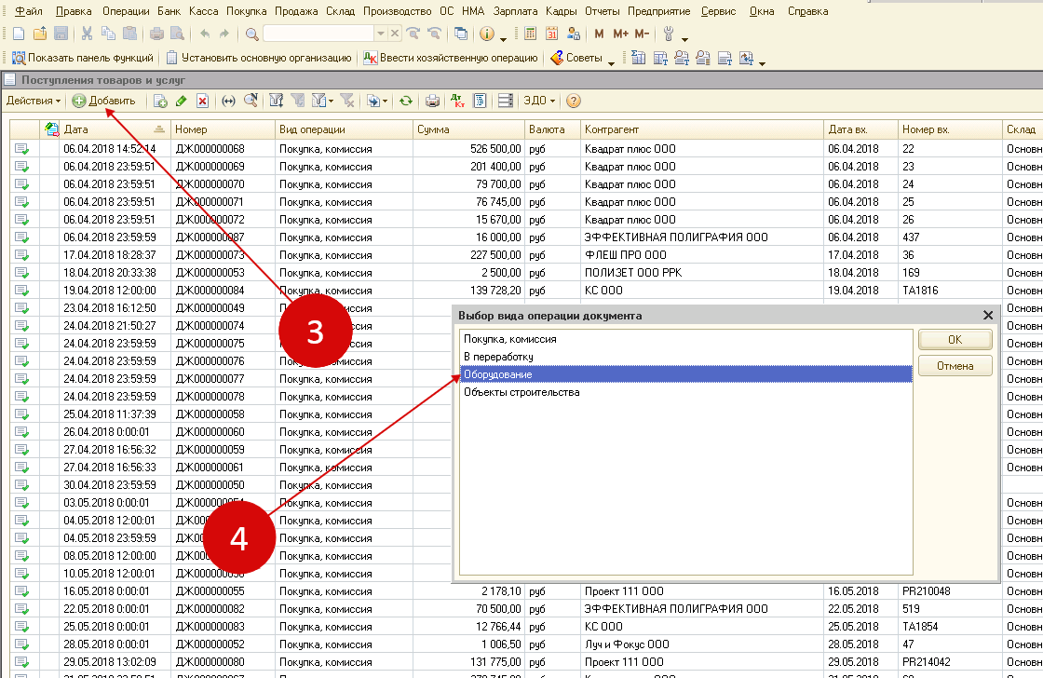Image resolution: width=1043 pixels, height=678 pixels.
Task: Click the Добавить (Add) button
Action: 104,101
